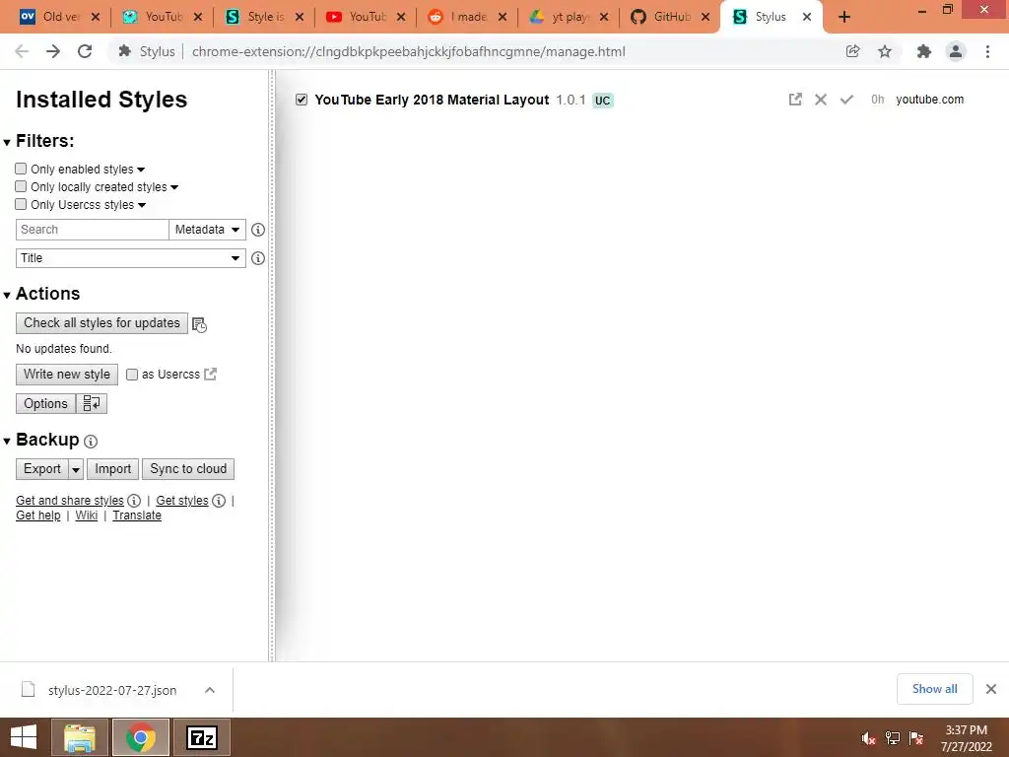Focus the Search styles input field

[x=92, y=229]
